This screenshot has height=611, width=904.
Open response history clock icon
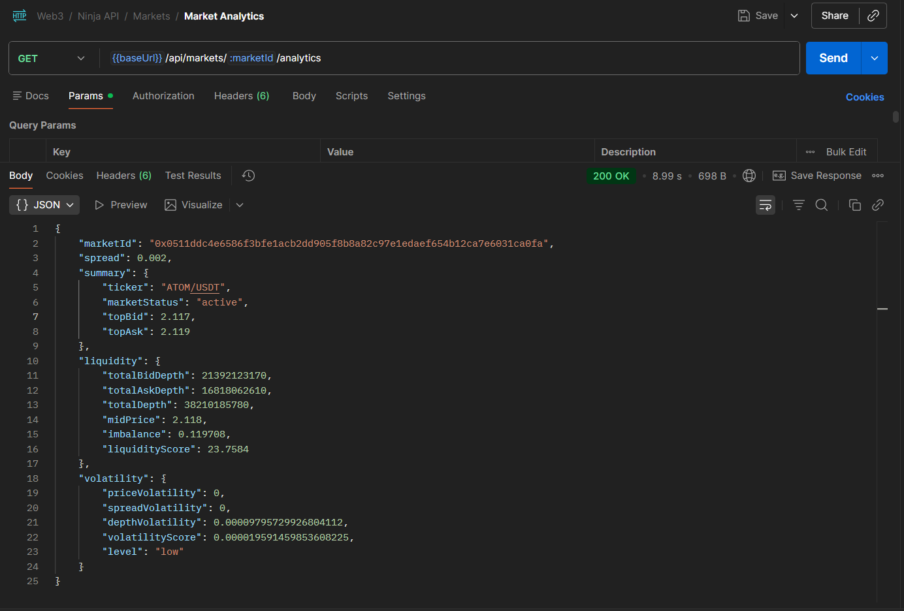point(248,176)
